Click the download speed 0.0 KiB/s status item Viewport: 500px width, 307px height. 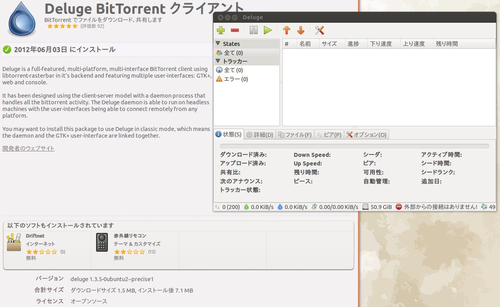259,207
